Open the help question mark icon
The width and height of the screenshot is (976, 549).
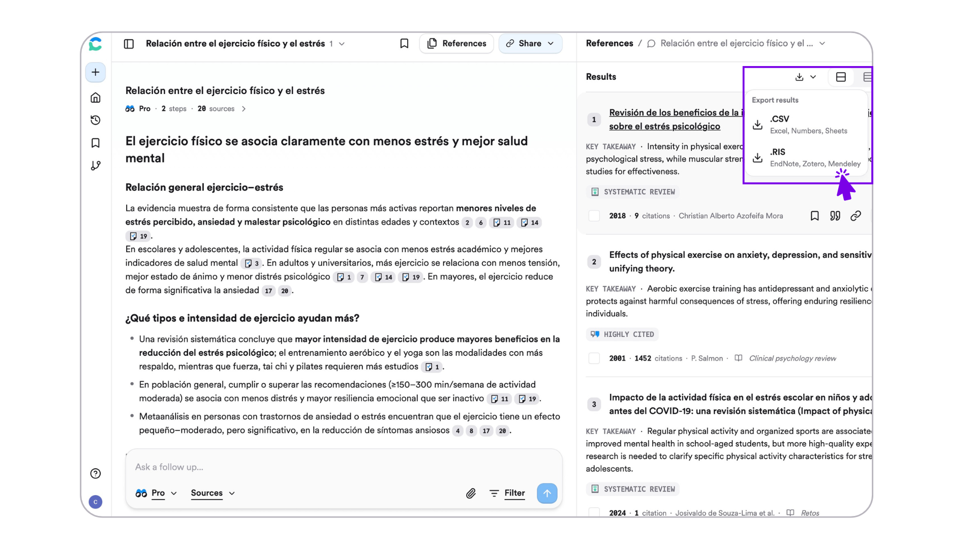[95, 473]
